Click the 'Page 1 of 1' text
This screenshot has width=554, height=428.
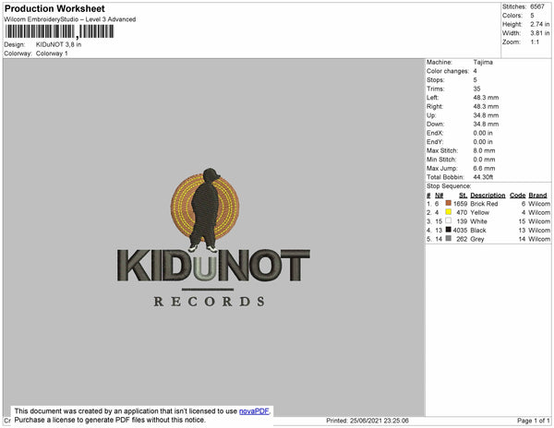pos(533,421)
